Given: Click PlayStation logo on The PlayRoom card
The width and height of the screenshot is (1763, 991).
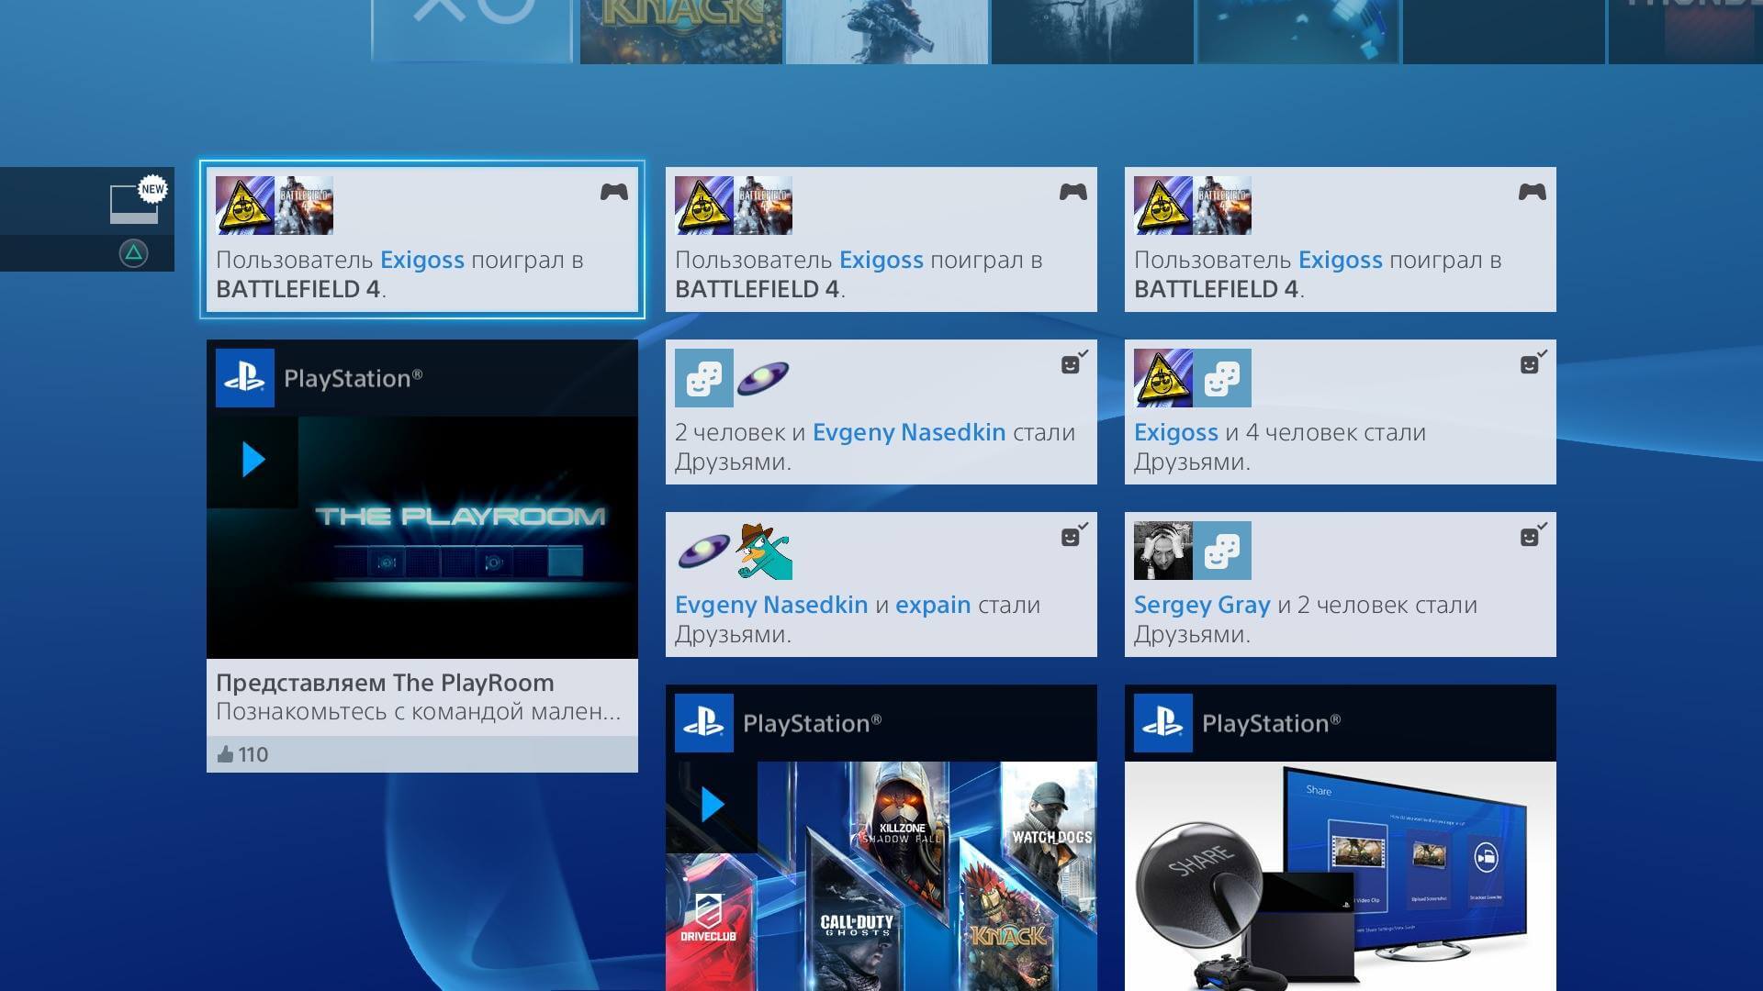Looking at the screenshot, I should (245, 378).
